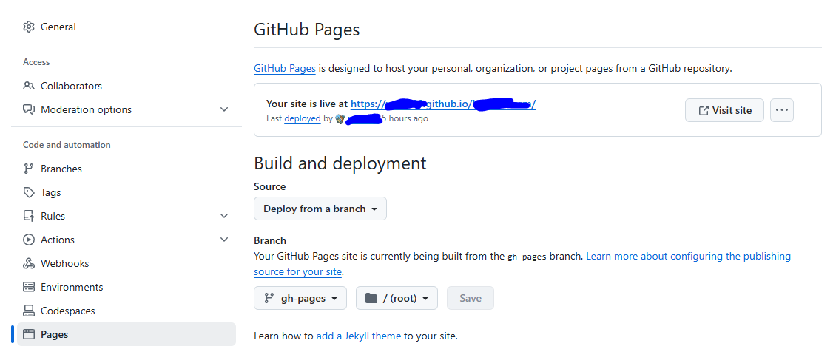Click the Branch label above description

coord(270,240)
